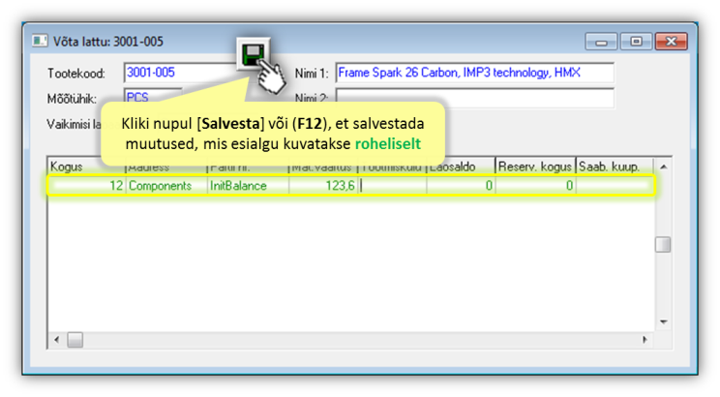720x397 pixels.
Task: Click the Laosaldo column header
Action: point(461,167)
